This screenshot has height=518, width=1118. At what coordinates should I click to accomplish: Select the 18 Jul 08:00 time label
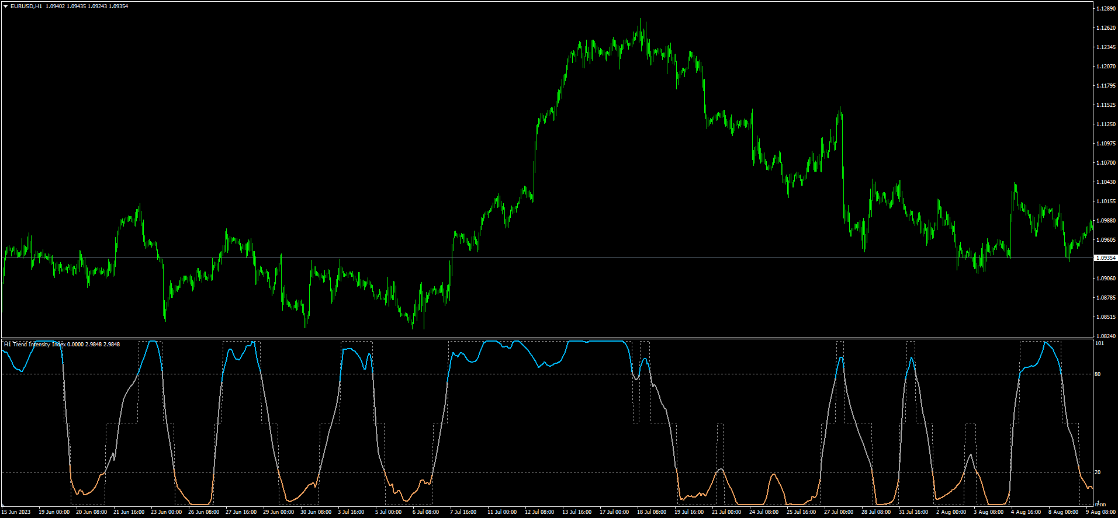(652, 512)
